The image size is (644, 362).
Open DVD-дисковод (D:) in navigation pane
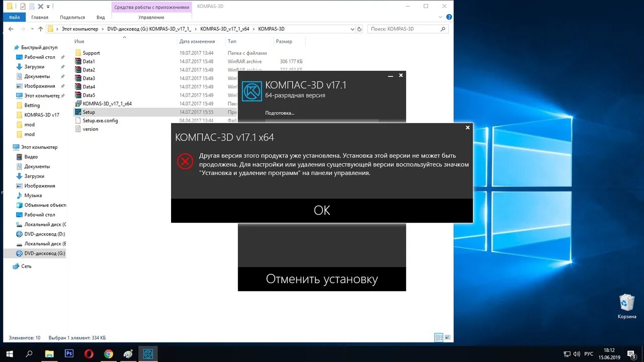(44, 234)
